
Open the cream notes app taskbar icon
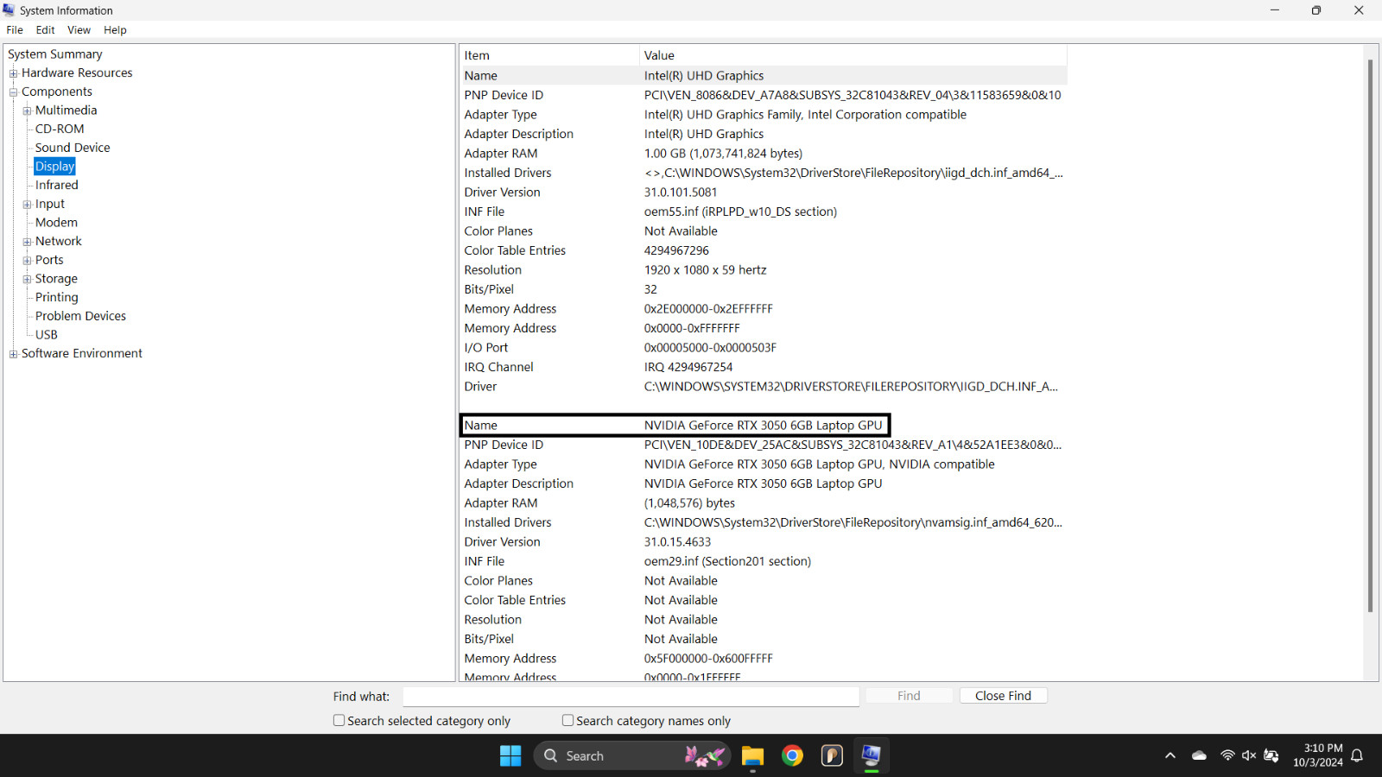pos(832,755)
